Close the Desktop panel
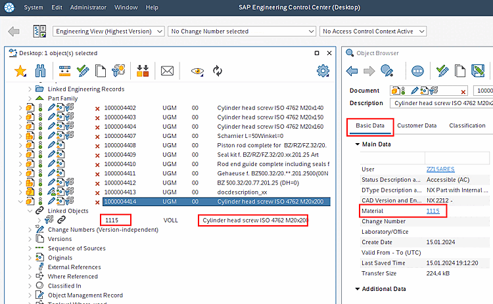Image resolution: width=493 pixels, height=304 pixels. 329,53
